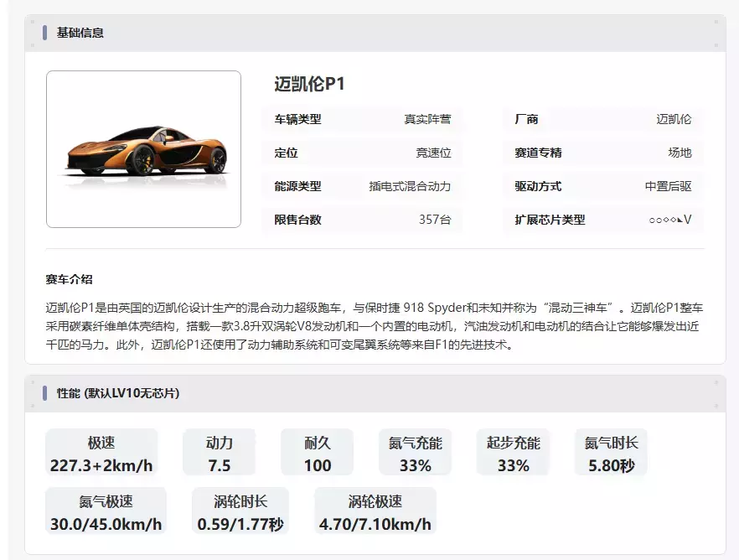The image size is (739, 560).
Task: Click the 迈凯伦P1 title text
Action: coord(310,84)
